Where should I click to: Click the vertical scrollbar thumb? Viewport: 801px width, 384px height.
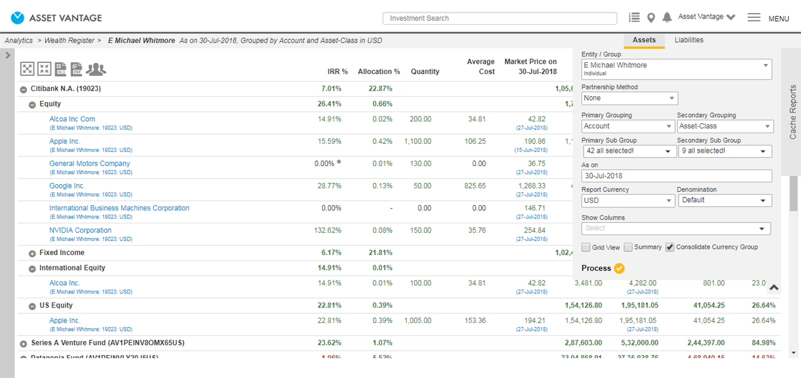[793, 193]
